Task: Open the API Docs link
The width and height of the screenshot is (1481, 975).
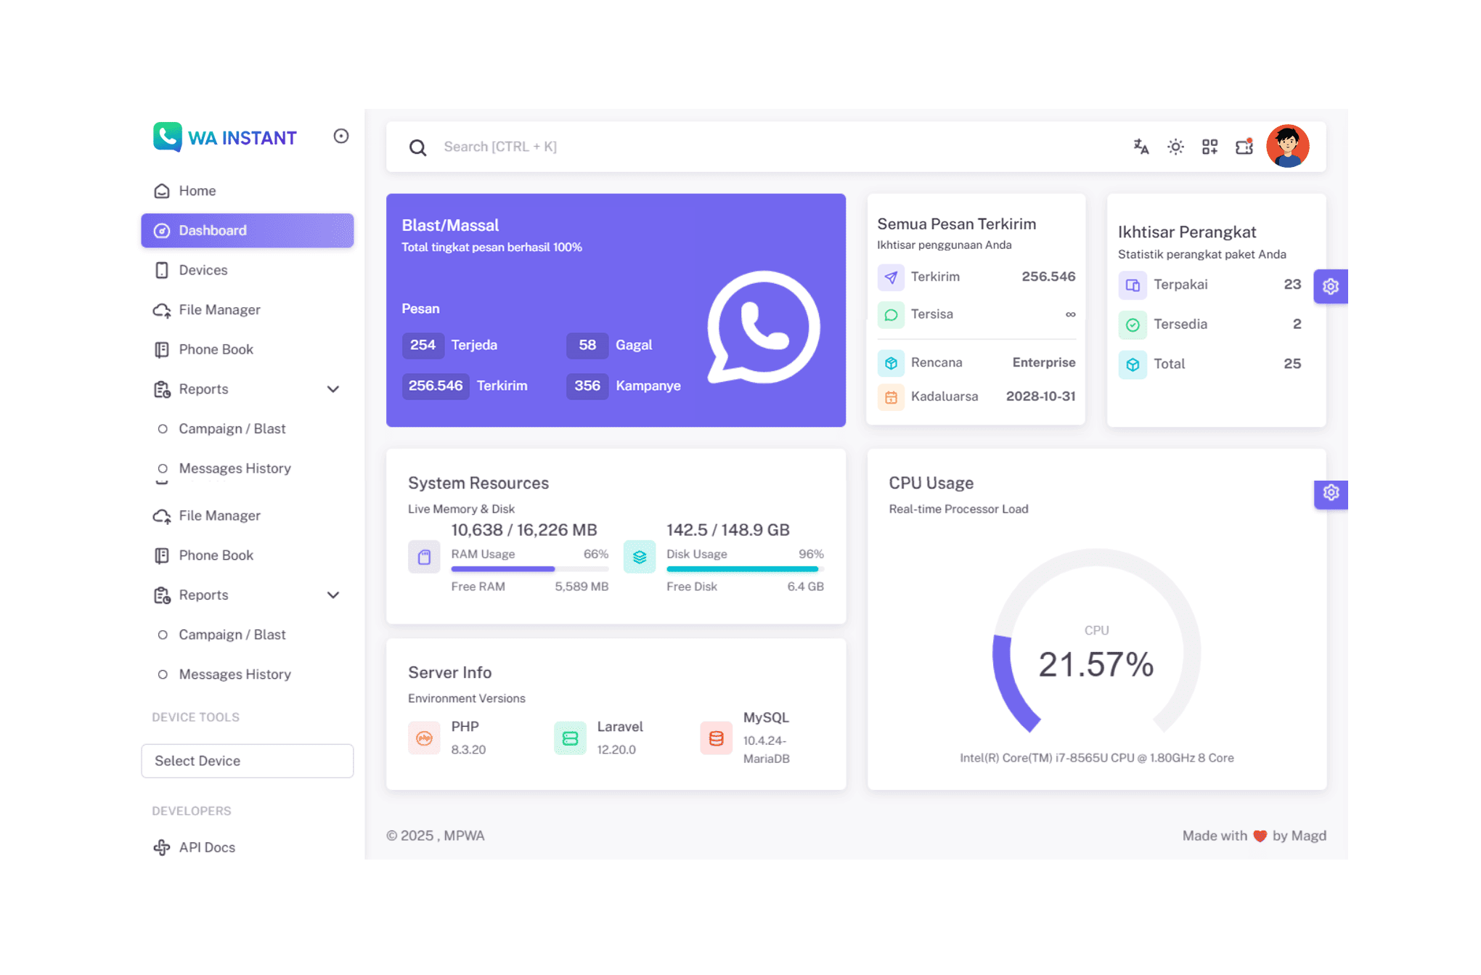Action: (x=206, y=847)
